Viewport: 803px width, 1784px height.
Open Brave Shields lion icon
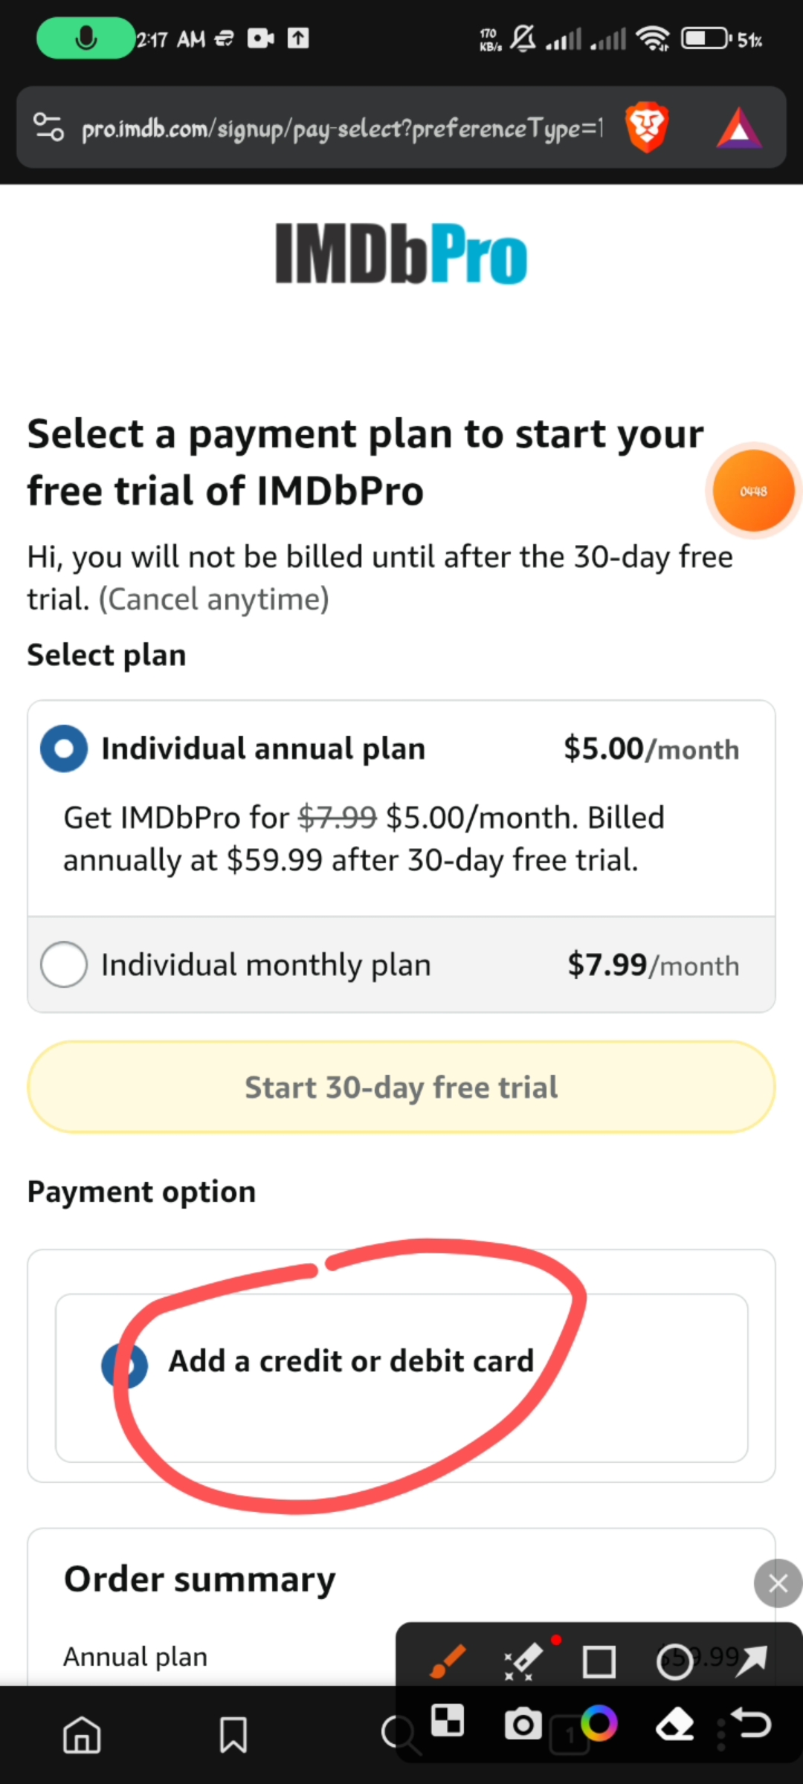(647, 128)
